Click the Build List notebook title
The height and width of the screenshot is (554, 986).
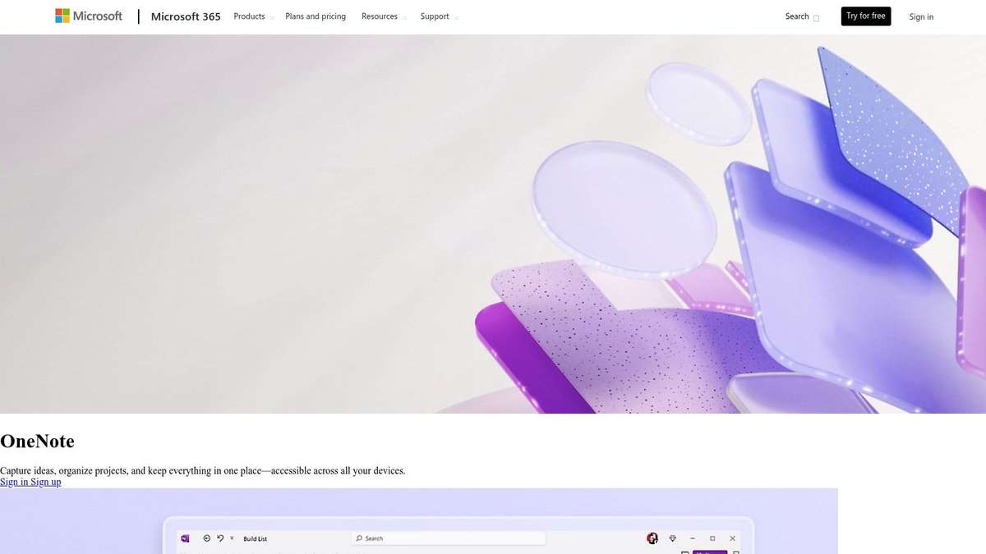(256, 538)
